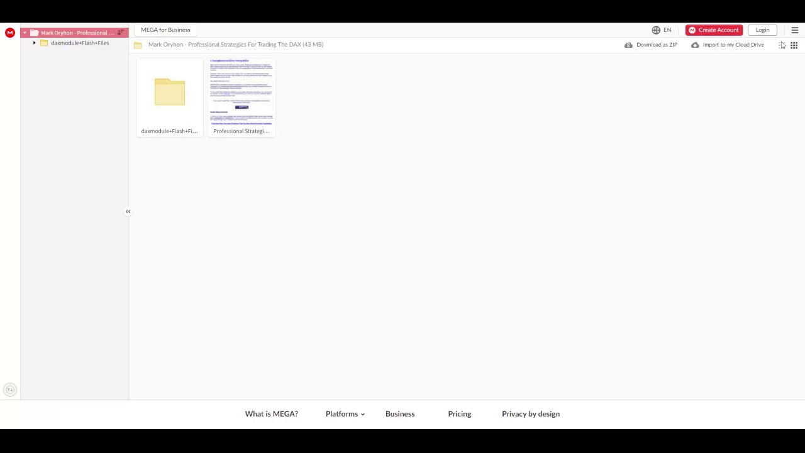The image size is (805, 453).
Task: Switch to list view
Action: click(x=782, y=45)
